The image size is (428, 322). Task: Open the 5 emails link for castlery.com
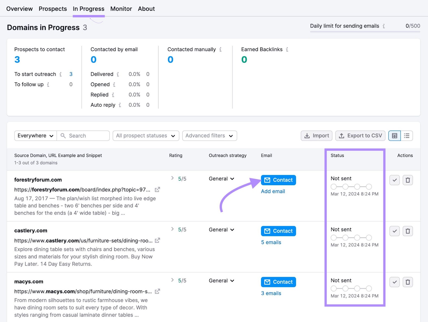271,242
